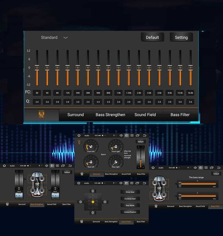Tap down arrow in sound field panel
Image resolution: width=223 pixels, height=236 pixels.
click(x=93, y=213)
